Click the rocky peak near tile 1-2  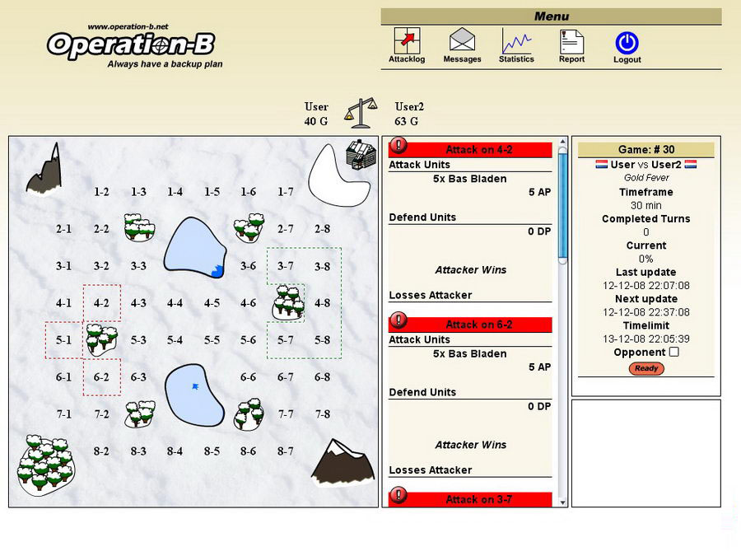44,169
